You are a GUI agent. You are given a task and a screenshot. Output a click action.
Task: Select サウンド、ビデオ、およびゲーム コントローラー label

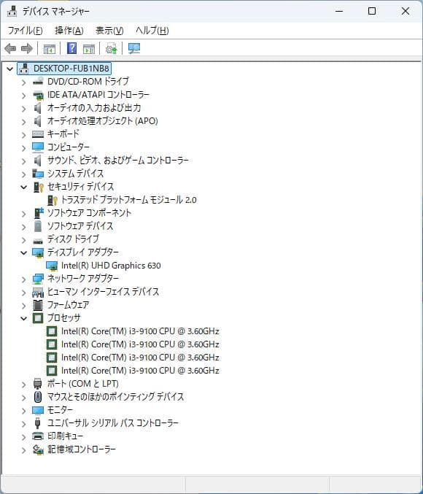[x=118, y=161]
